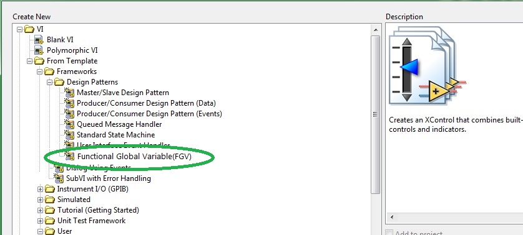The width and height of the screenshot is (523, 235).
Task: Click the Description pane scroll-left arrow
Action: pyautogui.click(x=391, y=218)
